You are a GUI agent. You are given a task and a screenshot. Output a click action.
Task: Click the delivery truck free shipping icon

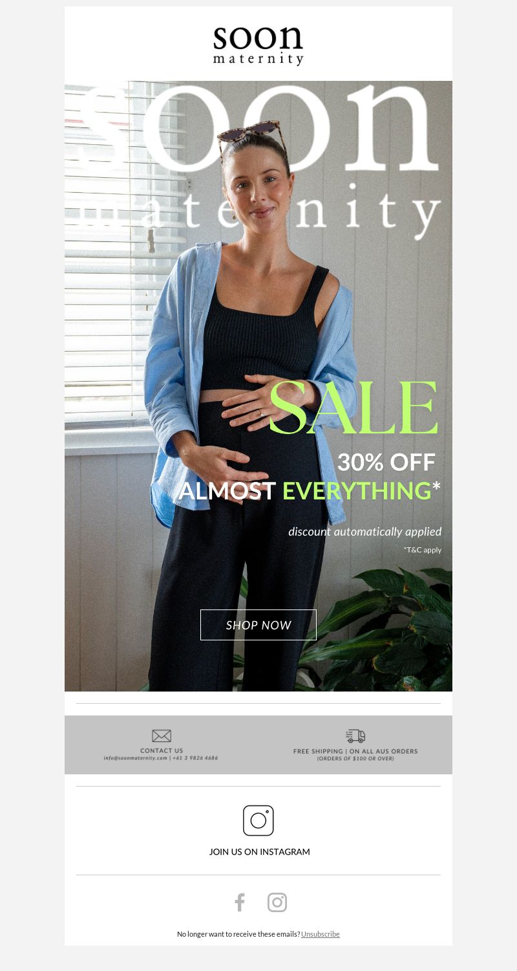click(355, 736)
